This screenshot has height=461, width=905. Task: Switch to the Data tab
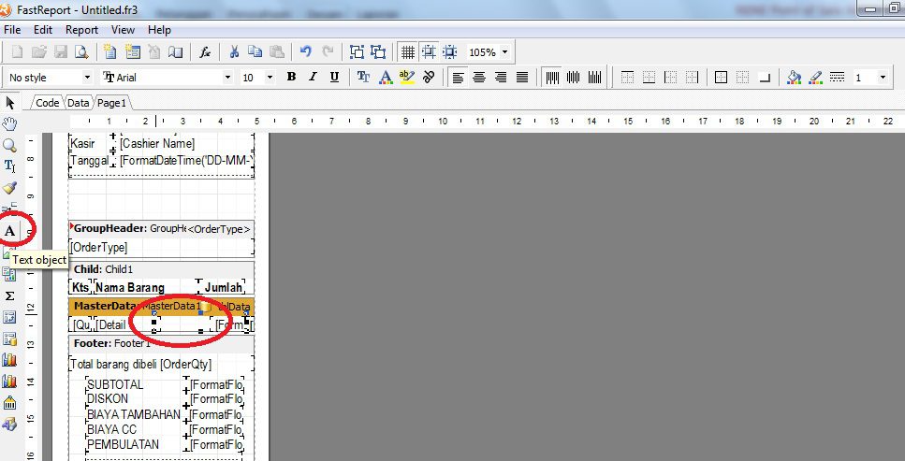click(x=78, y=103)
